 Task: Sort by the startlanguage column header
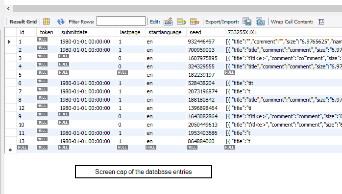pos(166,32)
